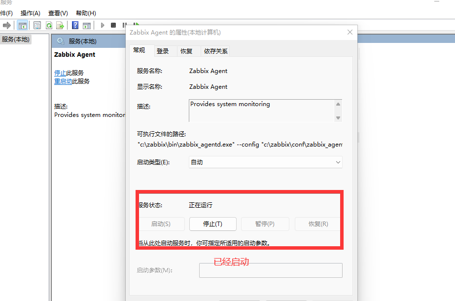Click the services gear icon in header
This screenshot has height=301, width=455.
tap(60, 41)
